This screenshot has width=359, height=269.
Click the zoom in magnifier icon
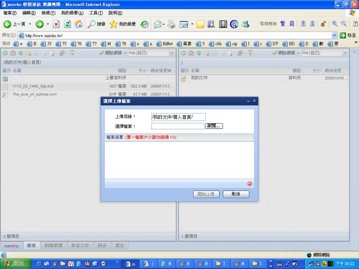pos(334,24)
